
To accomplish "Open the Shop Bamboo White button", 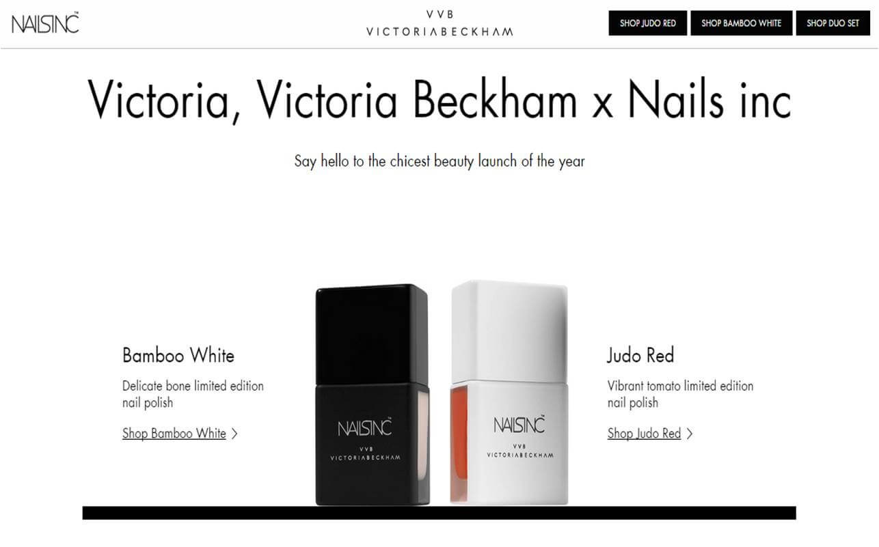I will click(741, 23).
